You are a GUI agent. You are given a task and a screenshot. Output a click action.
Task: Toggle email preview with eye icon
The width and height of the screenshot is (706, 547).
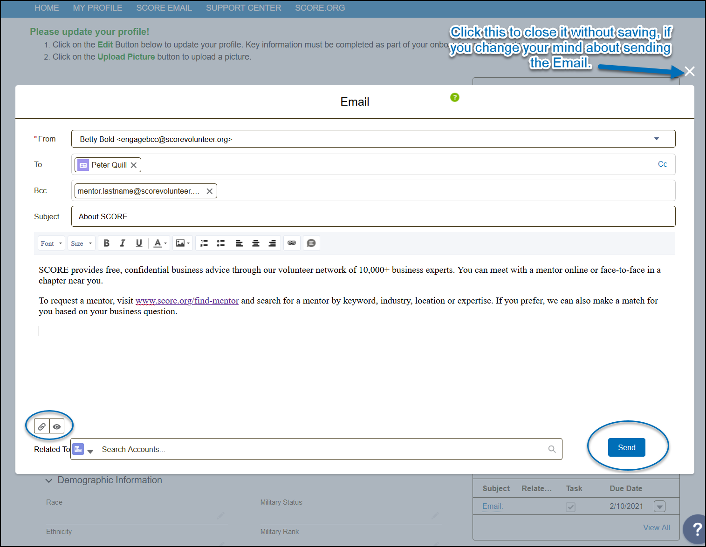click(x=57, y=426)
